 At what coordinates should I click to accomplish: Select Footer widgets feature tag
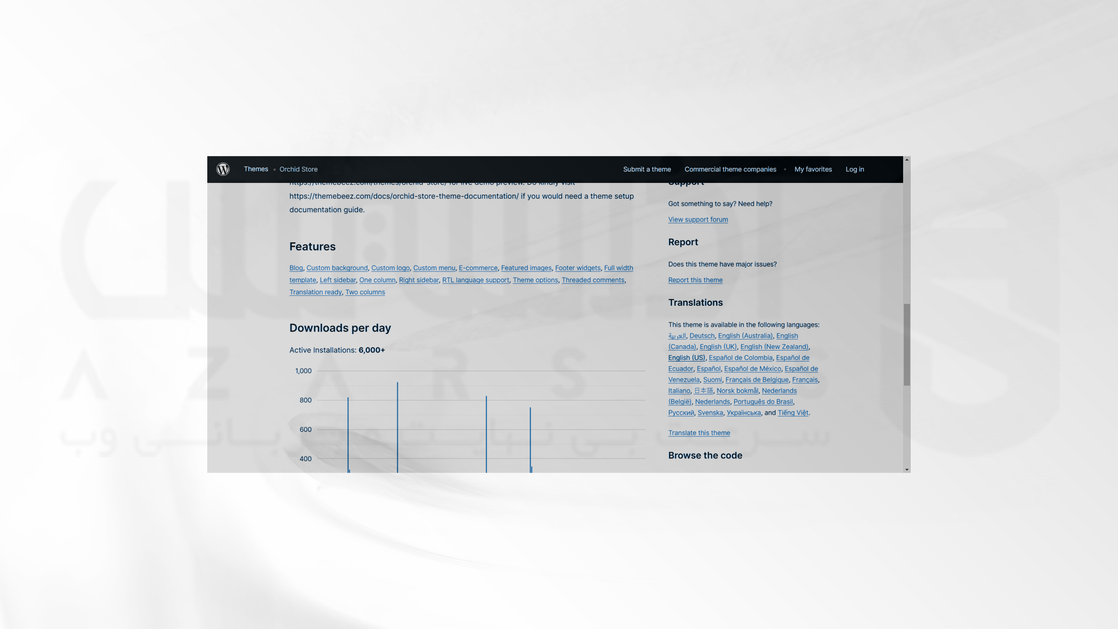coord(578,268)
